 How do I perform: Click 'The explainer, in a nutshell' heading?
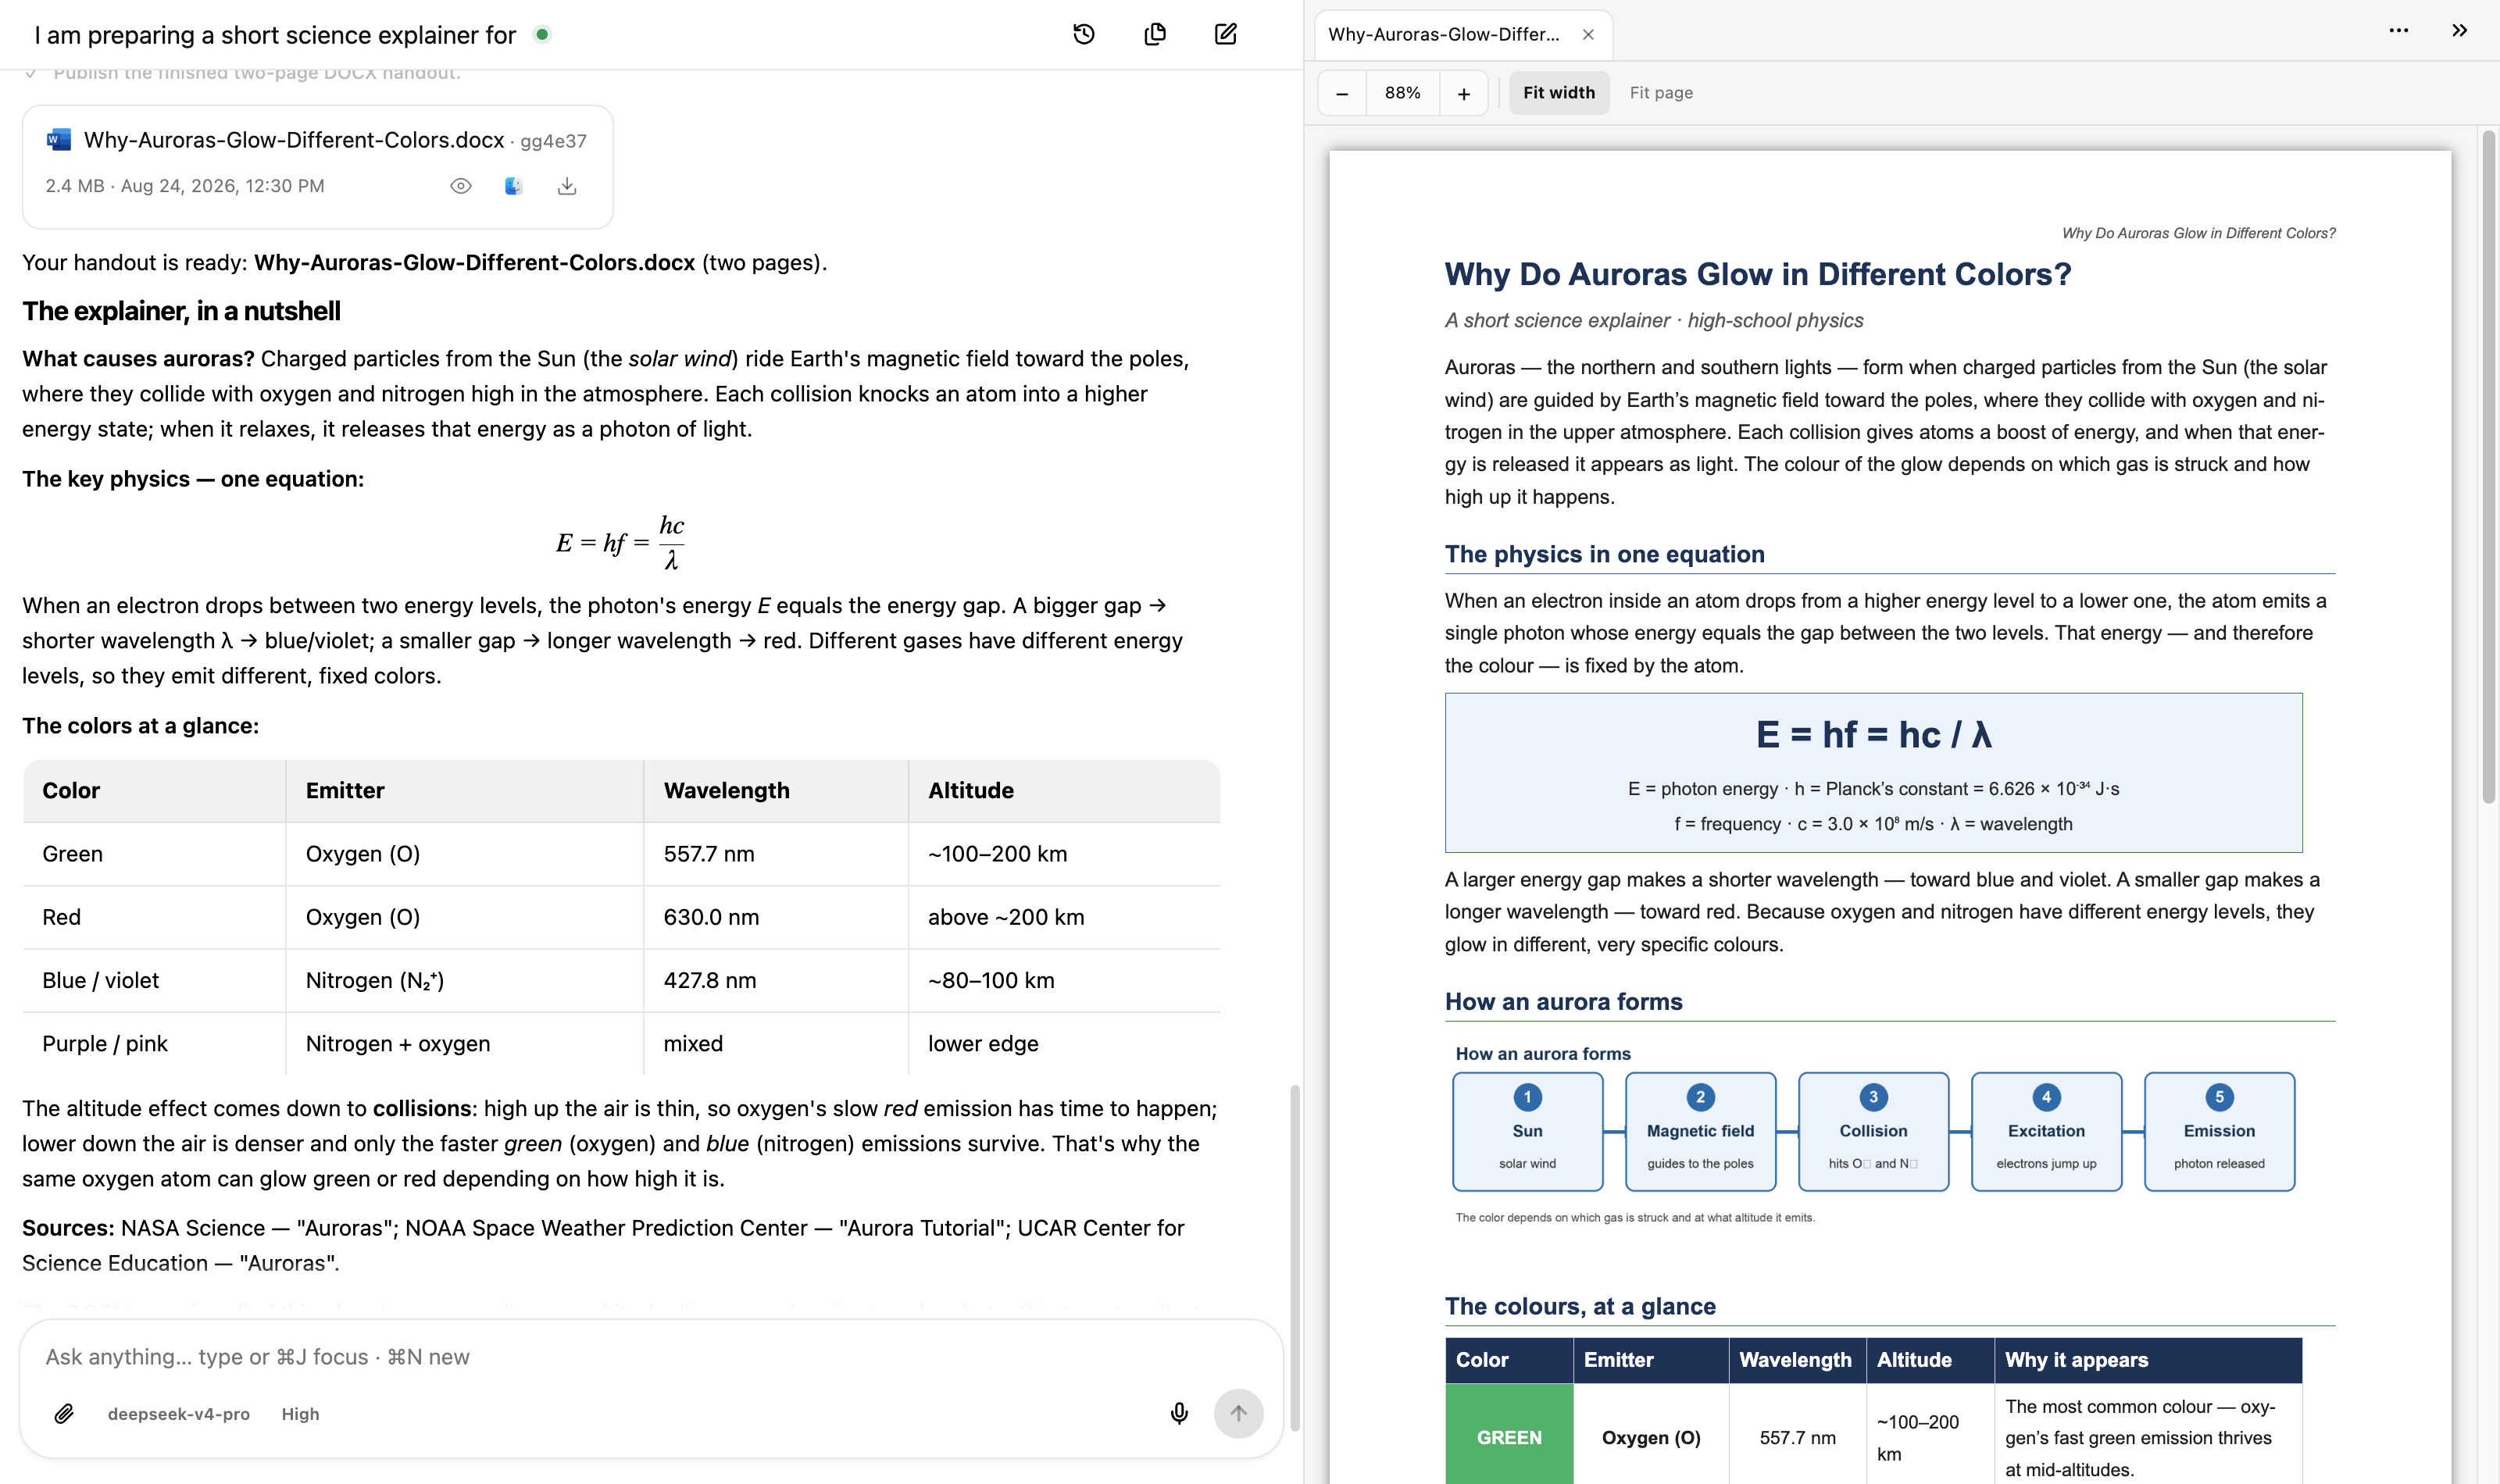click(181, 311)
